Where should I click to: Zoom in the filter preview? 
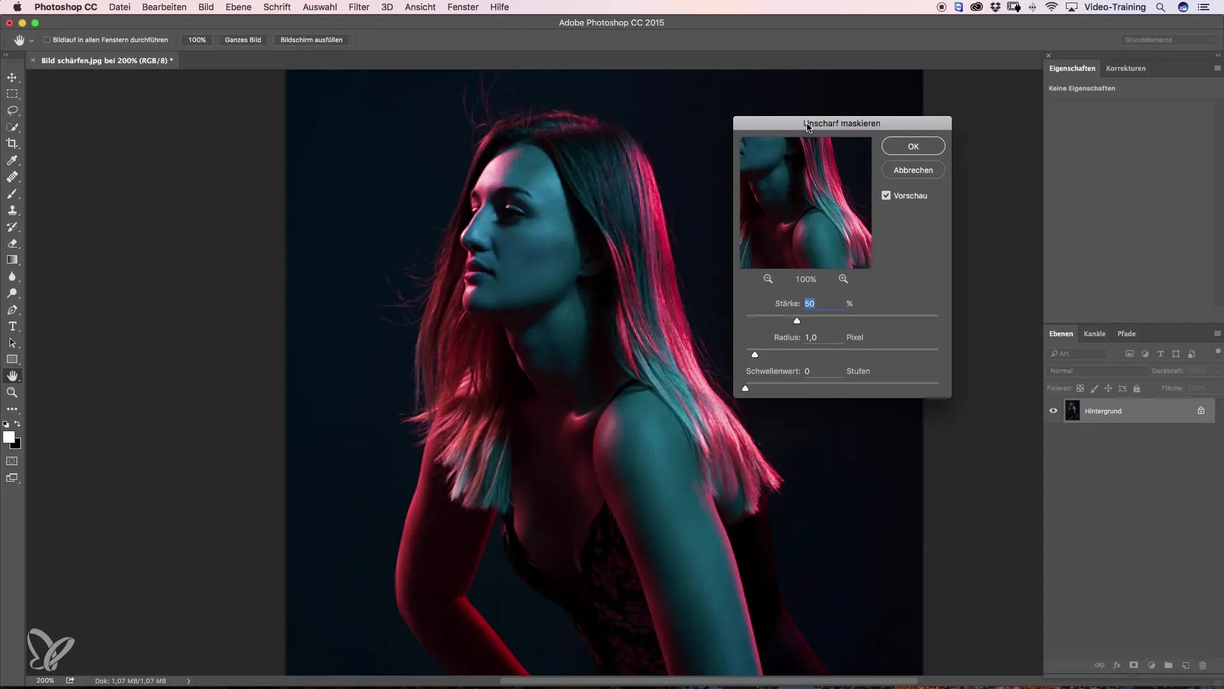coord(843,279)
